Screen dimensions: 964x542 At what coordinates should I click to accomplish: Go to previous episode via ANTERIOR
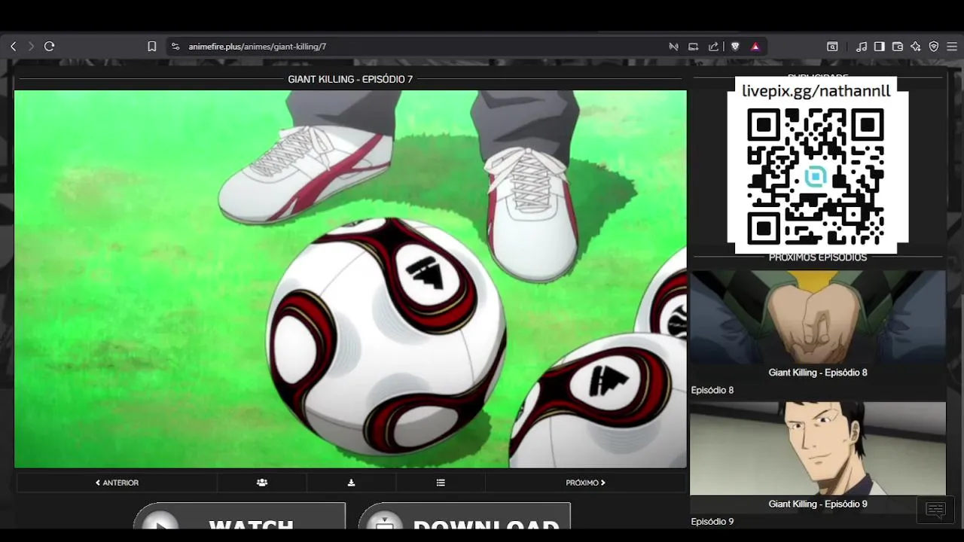[x=117, y=483]
